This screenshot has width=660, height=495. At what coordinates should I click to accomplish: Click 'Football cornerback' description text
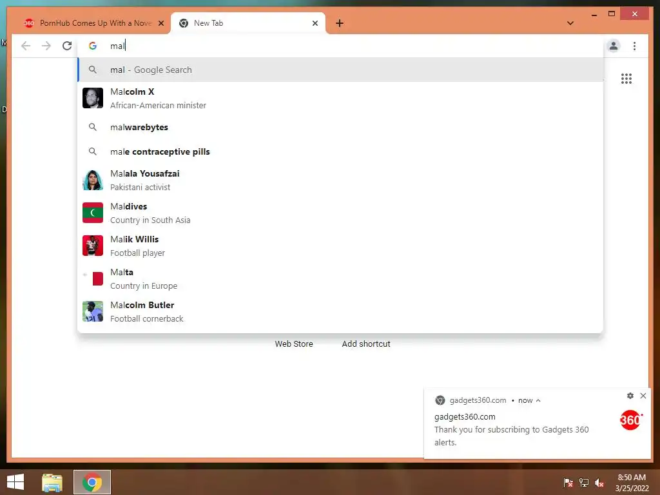(x=147, y=318)
